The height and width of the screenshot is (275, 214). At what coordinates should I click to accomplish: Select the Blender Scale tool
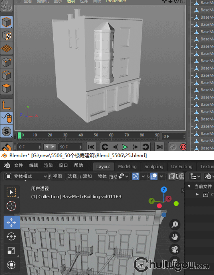[11, 251]
